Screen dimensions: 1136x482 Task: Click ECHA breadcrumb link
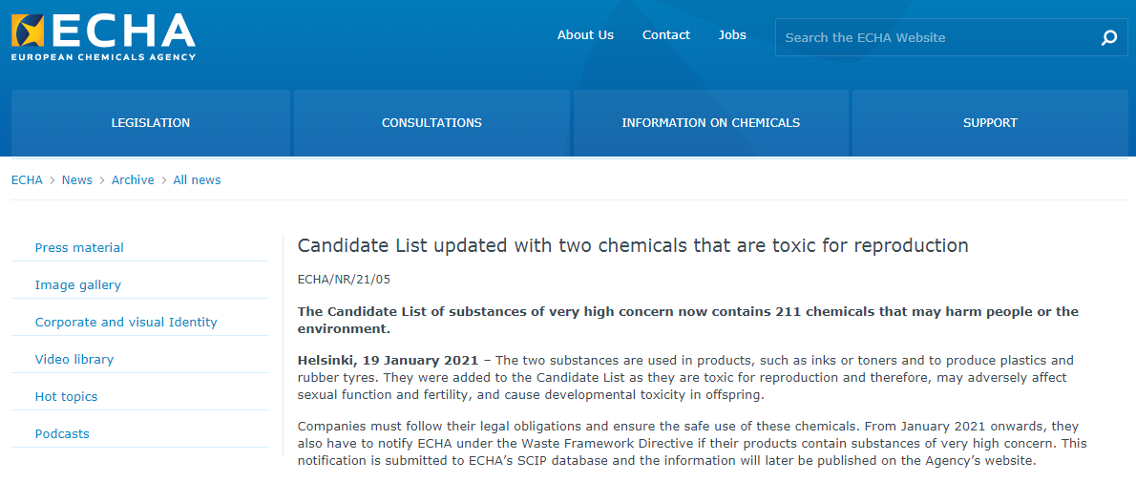tap(27, 180)
